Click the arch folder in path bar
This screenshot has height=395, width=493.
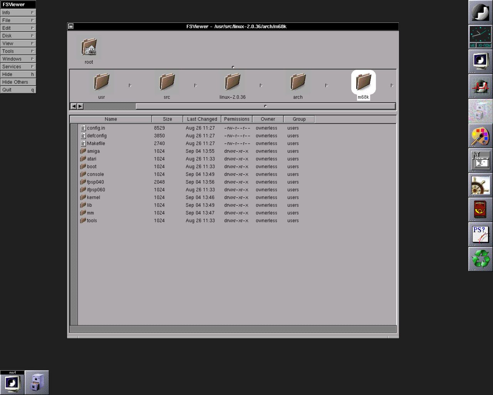point(298,82)
